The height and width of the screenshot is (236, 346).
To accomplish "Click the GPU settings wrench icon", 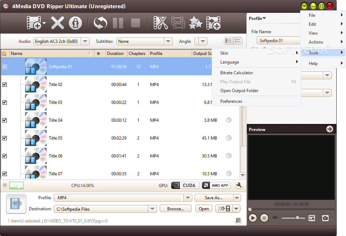I will (239, 185).
